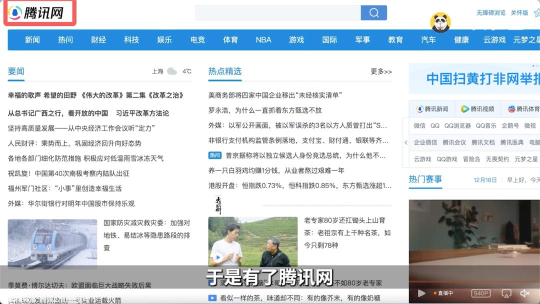Viewport: 540px width, 304px height.
Task: Open headline 美商务部将四家中国企业移出“未经核实清单”
Action: click(x=275, y=95)
